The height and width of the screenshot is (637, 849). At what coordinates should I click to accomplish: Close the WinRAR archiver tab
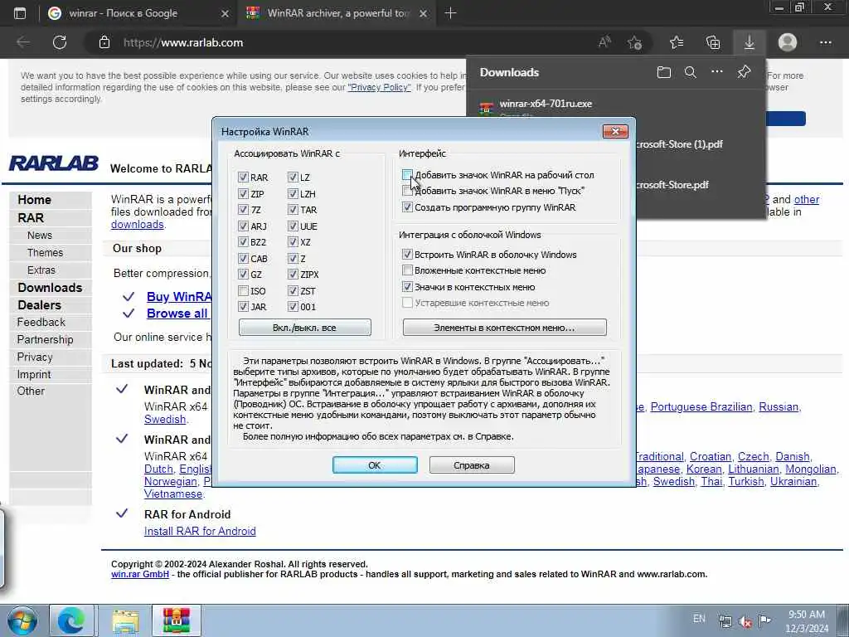[x=424, y=13]
